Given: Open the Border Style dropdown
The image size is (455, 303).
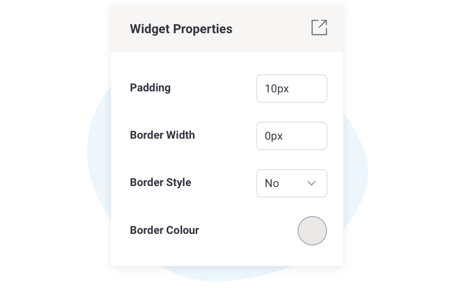Looking at the screenshot, I should coord(291,183).
